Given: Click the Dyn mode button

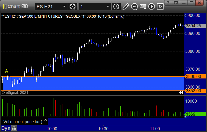Looking at the screenshot, I should click(x=6, y=128).
